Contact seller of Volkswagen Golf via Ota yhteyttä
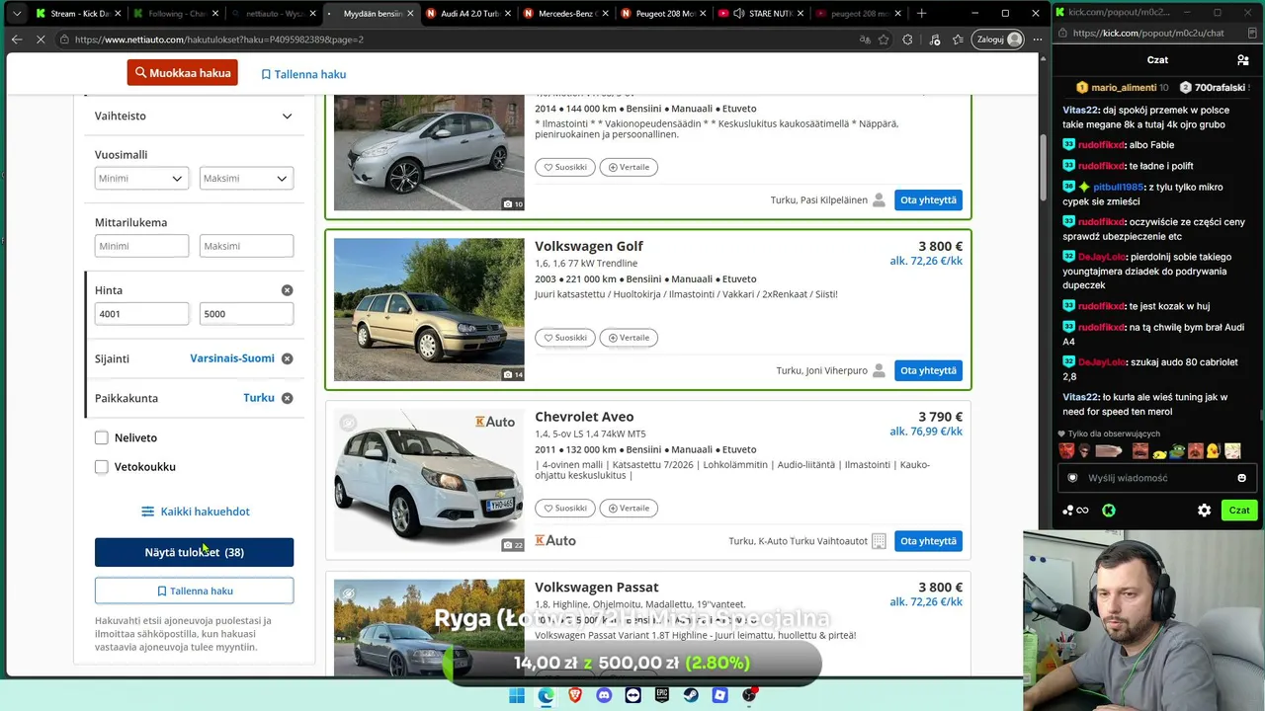 pos(928,370)
